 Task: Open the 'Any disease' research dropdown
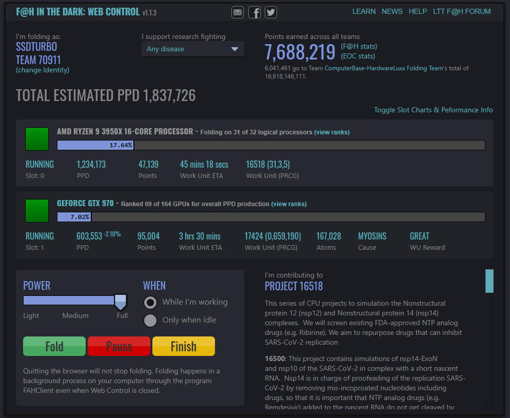coord(193,49)
